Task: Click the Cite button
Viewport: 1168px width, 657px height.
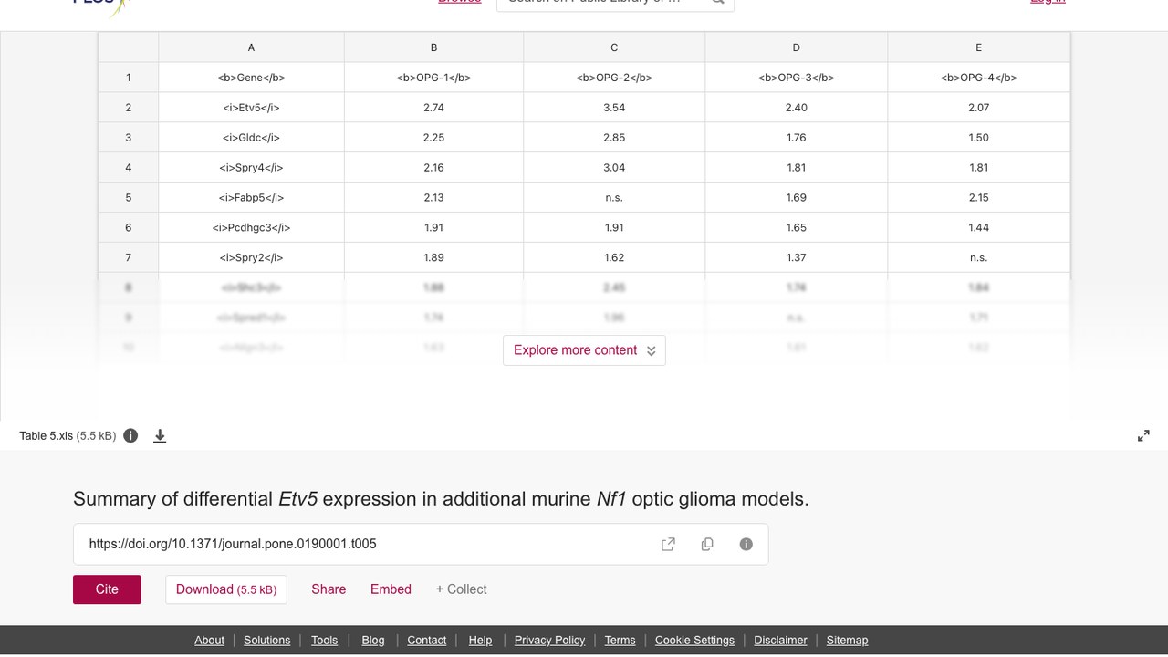Action: [x=107, y=589]
